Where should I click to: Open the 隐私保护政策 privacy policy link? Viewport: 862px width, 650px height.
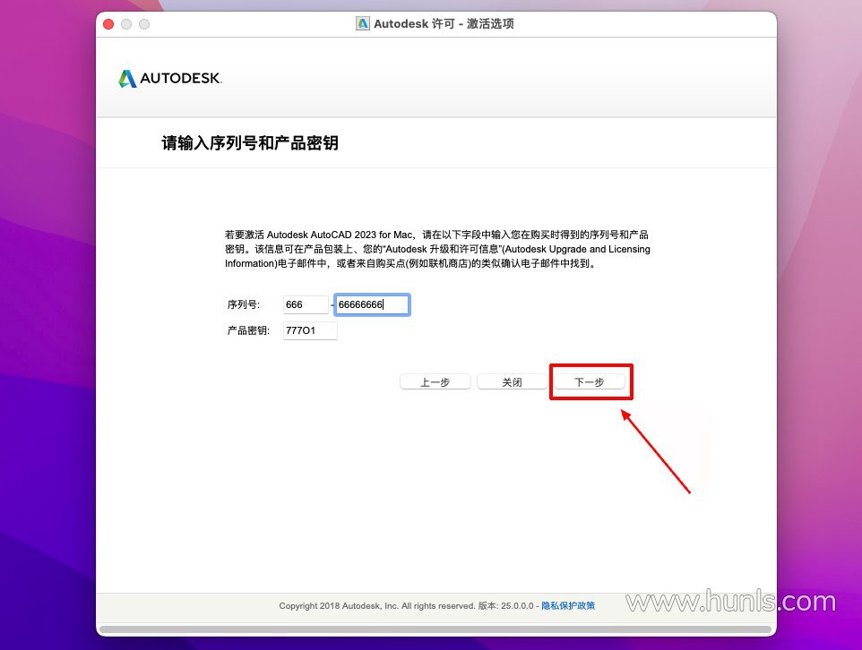point(568,605)
